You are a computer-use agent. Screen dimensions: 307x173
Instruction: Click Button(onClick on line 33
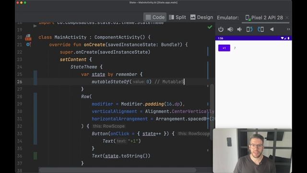[110, 134]
